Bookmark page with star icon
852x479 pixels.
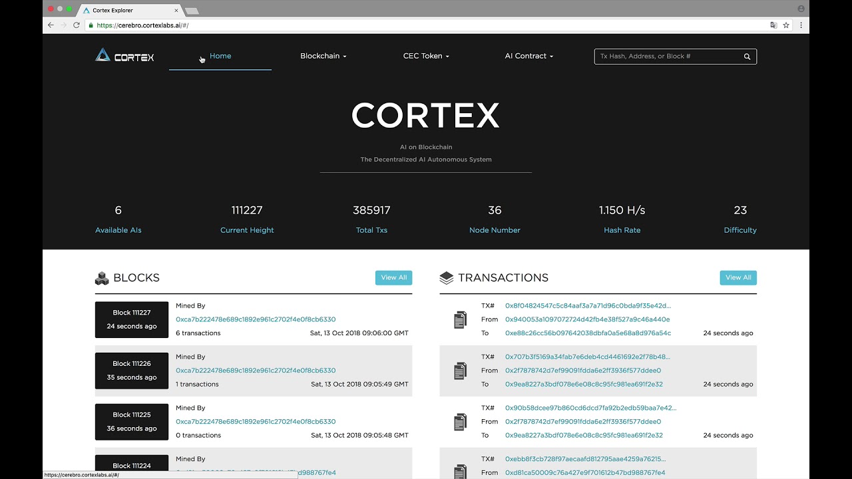point(786,25)
